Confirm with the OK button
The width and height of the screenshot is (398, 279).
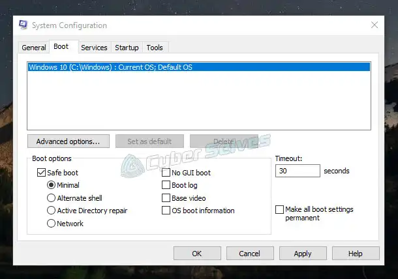[x=197, y=254]
